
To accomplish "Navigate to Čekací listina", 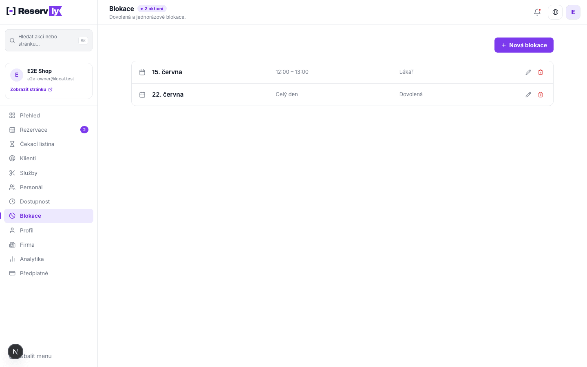I will tap(49, 144).
